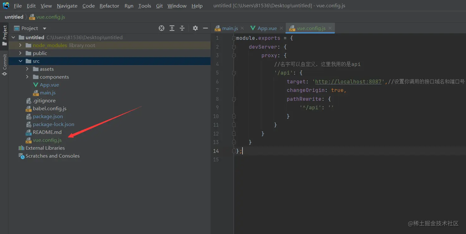Open the Refactor menu

click(x=109, y=6)
